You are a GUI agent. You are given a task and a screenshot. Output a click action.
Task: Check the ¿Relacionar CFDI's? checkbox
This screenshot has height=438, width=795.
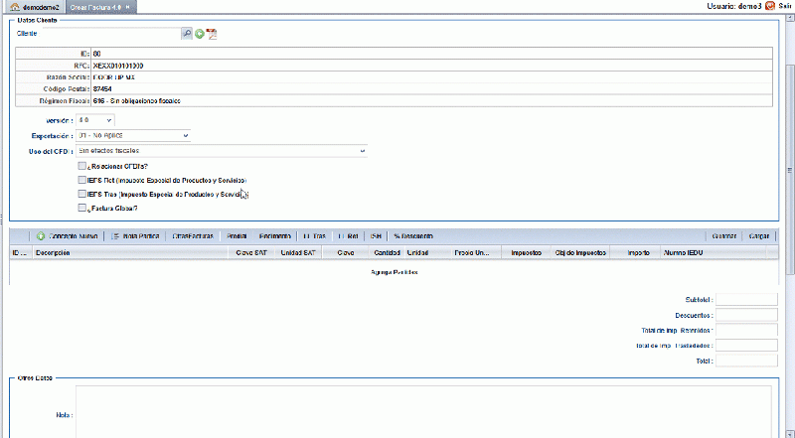coord(81,166)
